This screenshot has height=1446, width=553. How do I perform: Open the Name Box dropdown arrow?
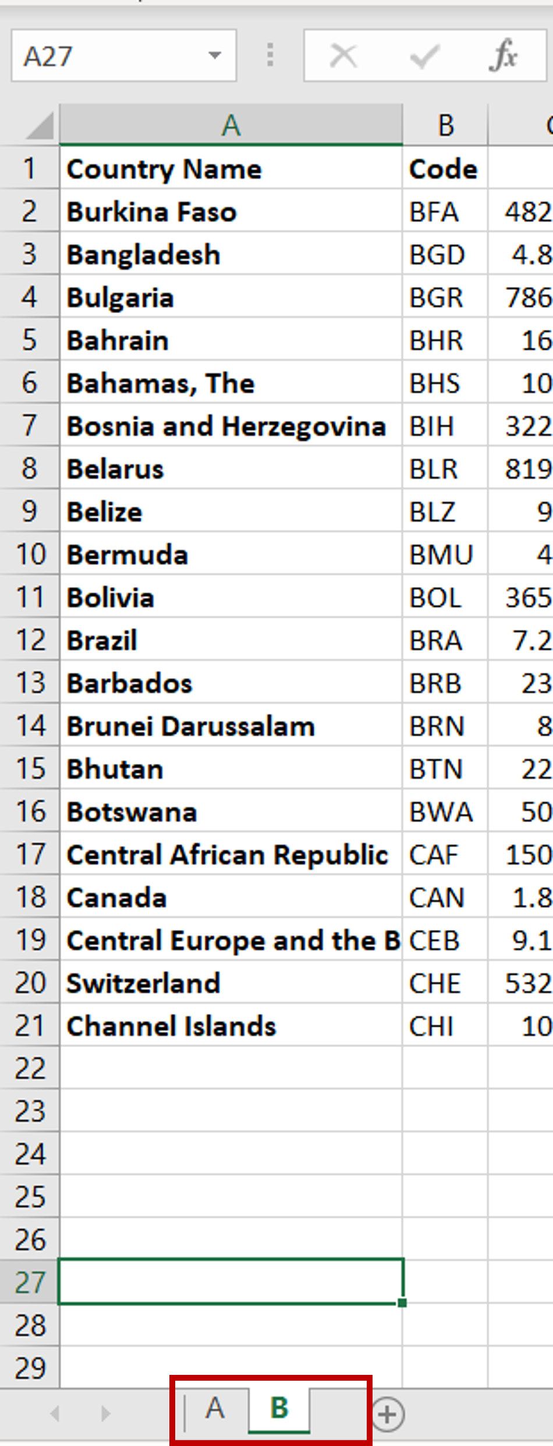coord(215,56)
